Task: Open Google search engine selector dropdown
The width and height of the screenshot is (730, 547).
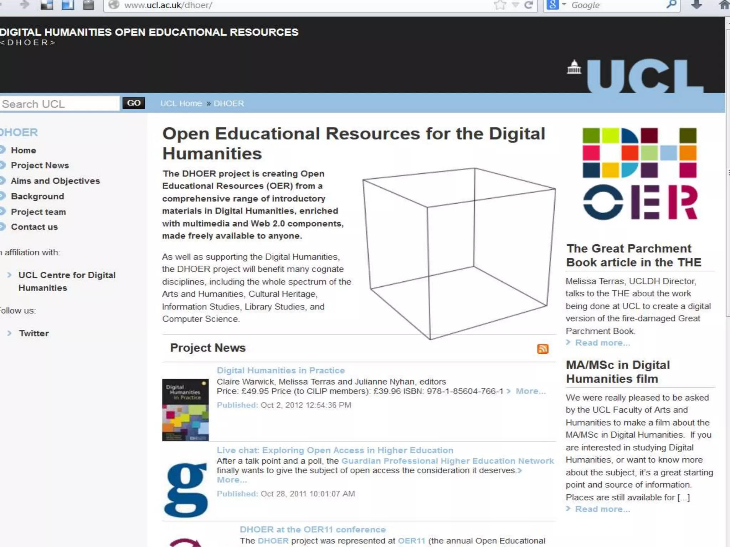Action: pyautogui.click(x=564, y=5)
